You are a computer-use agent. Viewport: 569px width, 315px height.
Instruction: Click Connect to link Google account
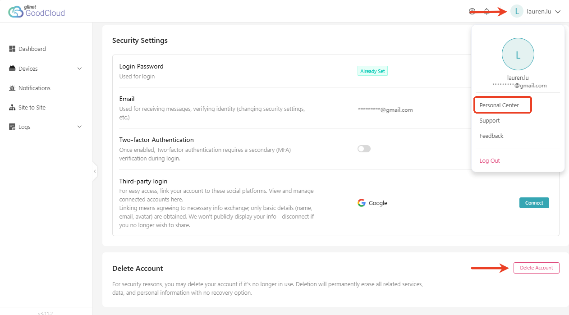coord(534,203)
